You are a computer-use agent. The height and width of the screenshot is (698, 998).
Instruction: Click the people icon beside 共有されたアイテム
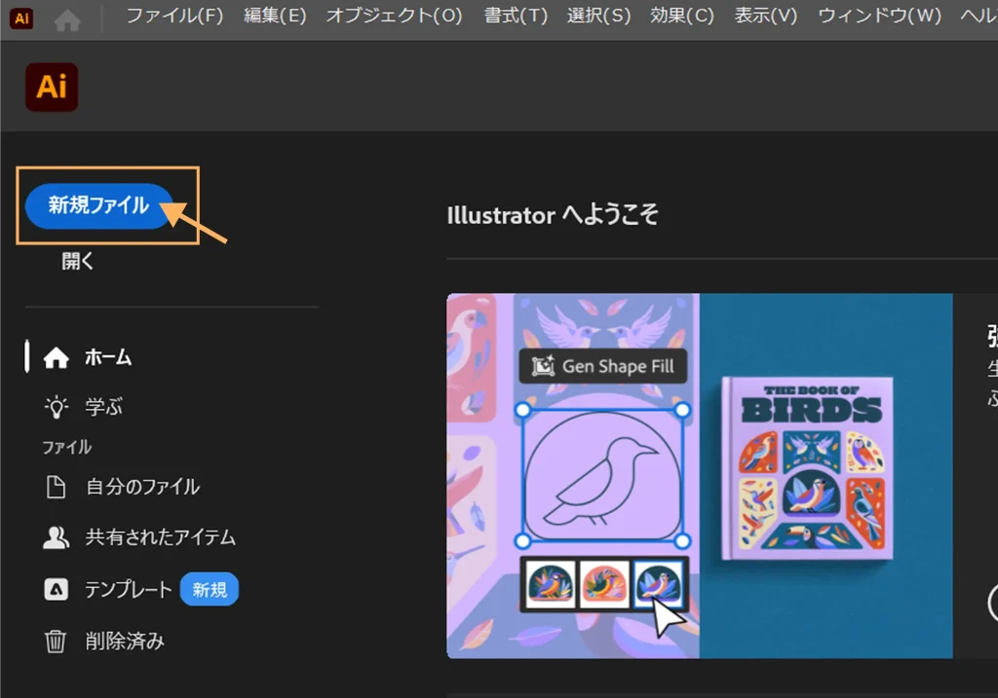[x=57, y=537]
